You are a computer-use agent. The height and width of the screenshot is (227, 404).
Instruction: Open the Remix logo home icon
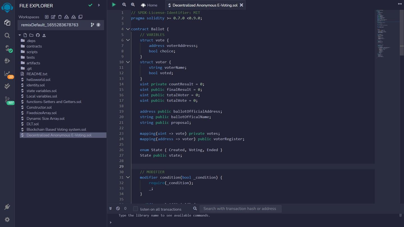click(7, 7)
